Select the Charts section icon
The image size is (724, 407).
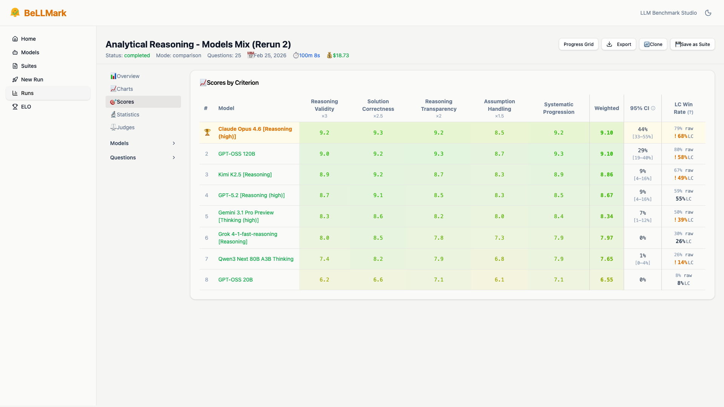114,89
